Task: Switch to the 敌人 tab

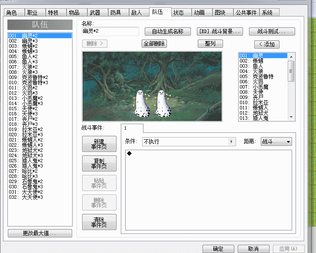Action: click(139, 13)
